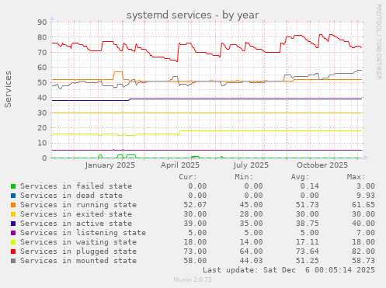
Task: Click the purple listening state legend swatch
Action: [x=13, y=233]
